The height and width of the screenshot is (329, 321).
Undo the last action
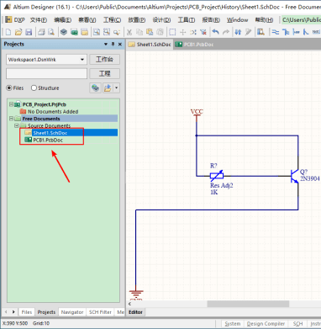pos(215,32)
